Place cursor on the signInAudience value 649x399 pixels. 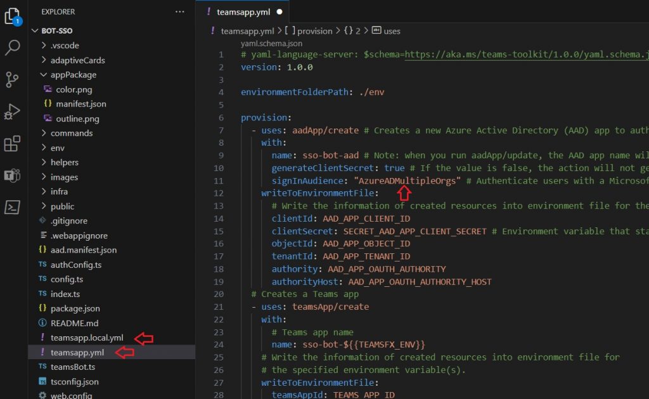(407, 180)
